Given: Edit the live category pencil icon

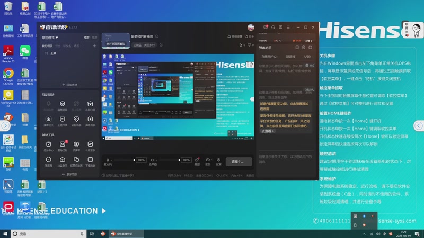Looking at the screenshot, I should pos(161,45).
